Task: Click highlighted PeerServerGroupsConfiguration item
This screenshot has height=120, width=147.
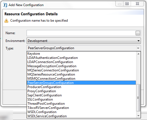Action: pos(81,83)
